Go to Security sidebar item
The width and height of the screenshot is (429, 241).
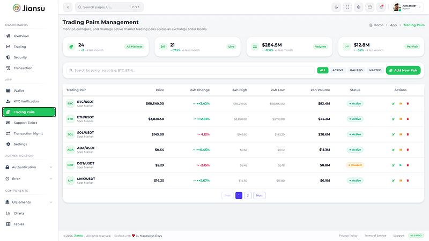coord(29,57)
